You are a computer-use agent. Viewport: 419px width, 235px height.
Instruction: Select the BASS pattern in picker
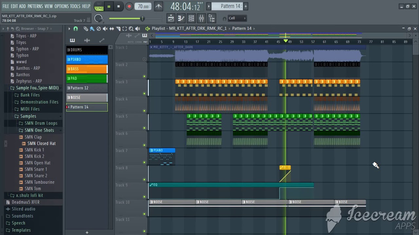(x=87, y=69)
